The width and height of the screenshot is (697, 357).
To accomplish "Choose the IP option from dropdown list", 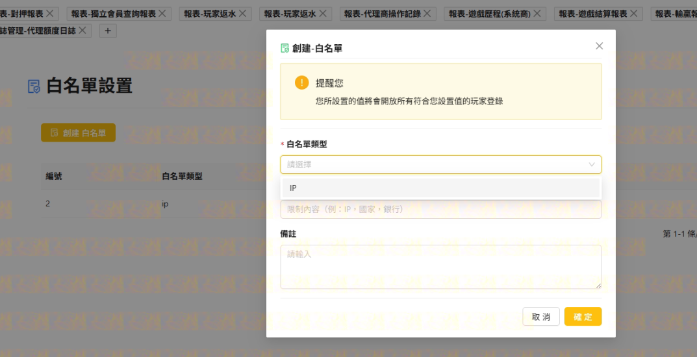I will (x=440, y=188).
